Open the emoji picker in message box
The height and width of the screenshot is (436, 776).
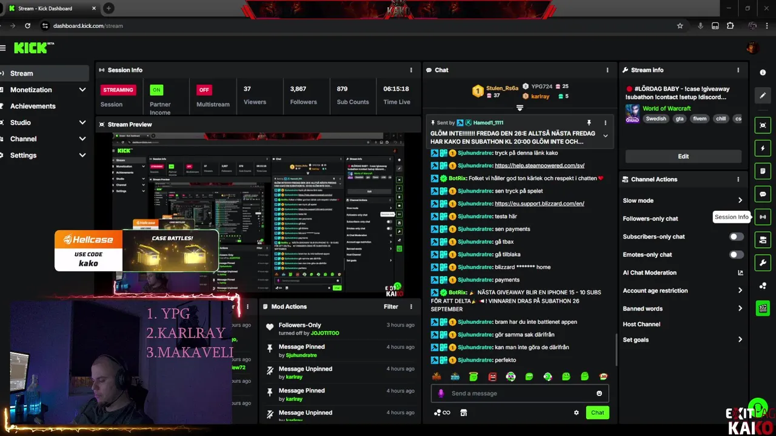tap(599, 394)
